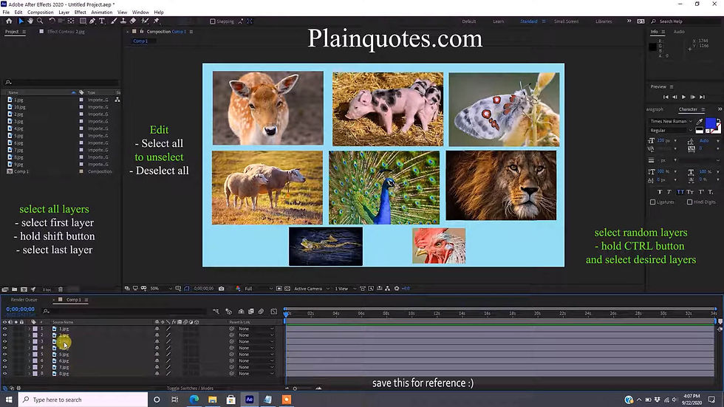Viewport: 724px width, 407px height.
Task: Click the All Caps TT button
Action: pyautogui.click(x=680, y=192)
